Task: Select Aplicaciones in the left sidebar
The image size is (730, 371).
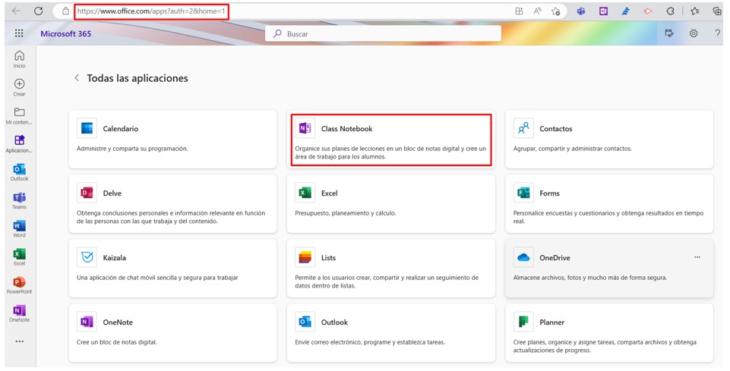Action: coord(19,144)
